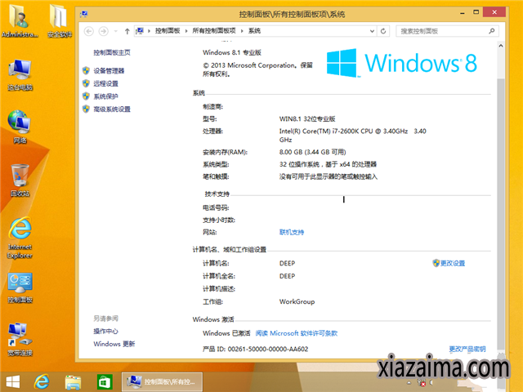Open Windows 更新 link

[x=114, y=344]
